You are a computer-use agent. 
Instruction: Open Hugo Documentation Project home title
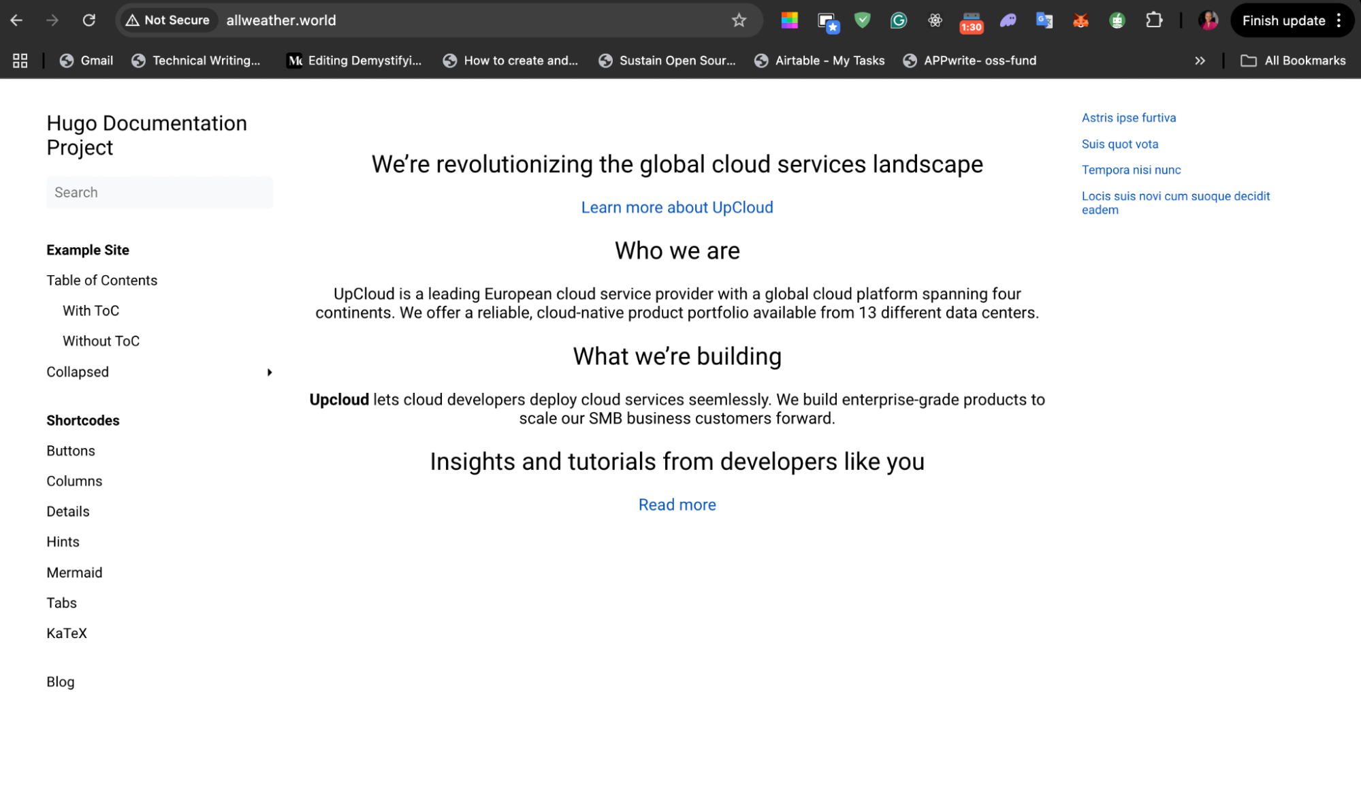coord(146,136)
